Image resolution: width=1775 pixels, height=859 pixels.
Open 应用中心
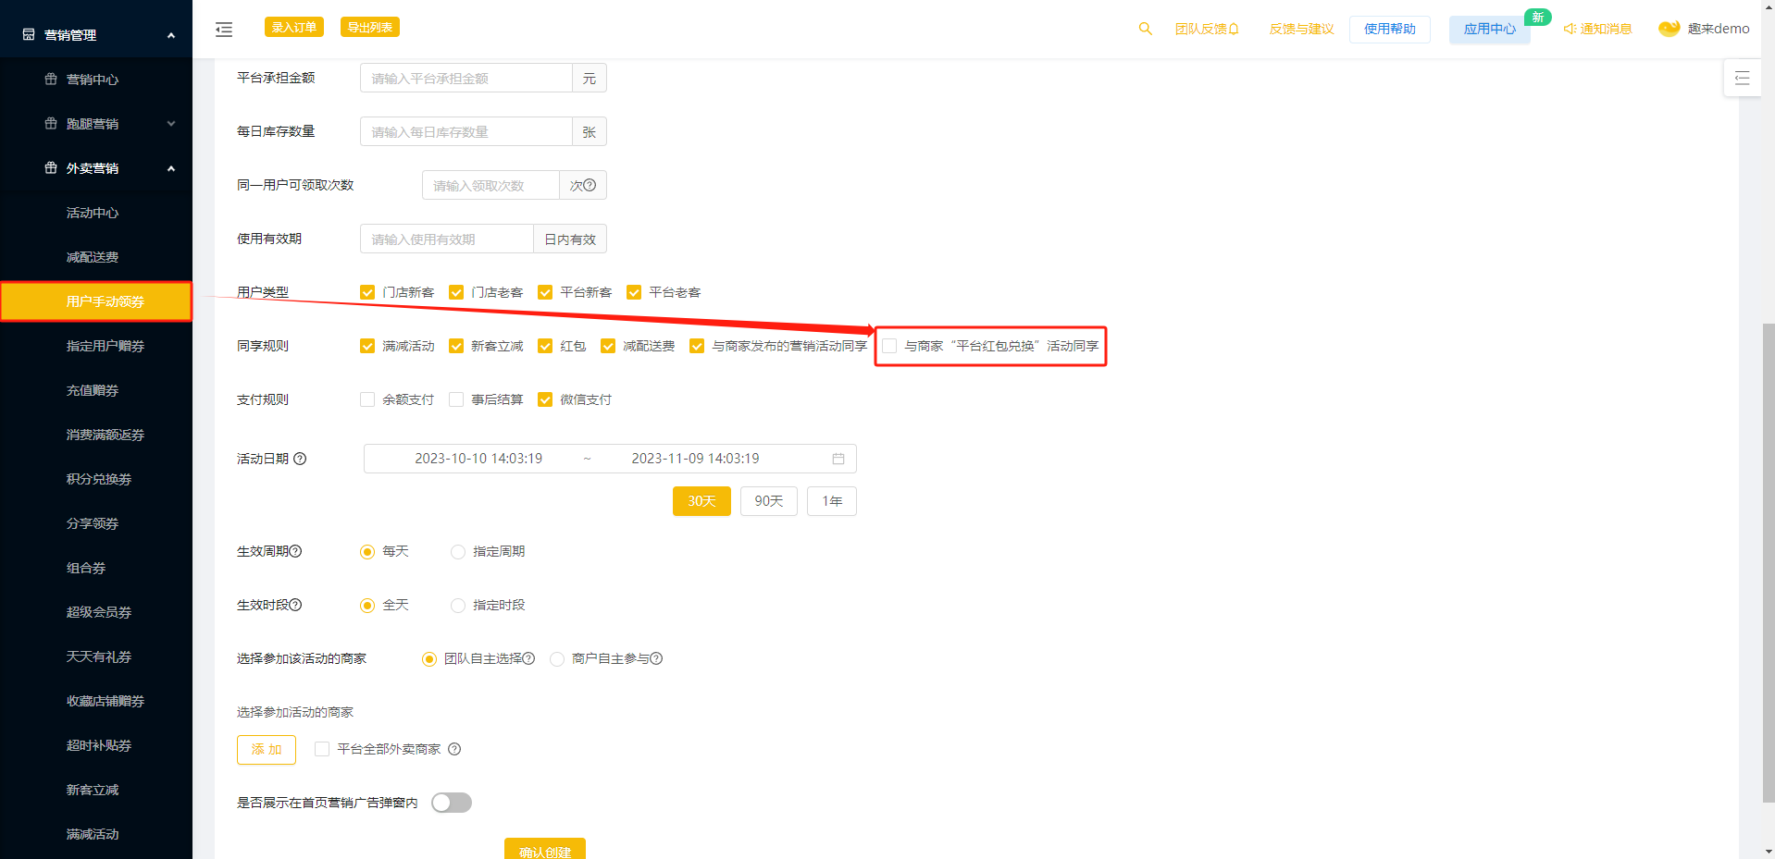point(1490,29)
